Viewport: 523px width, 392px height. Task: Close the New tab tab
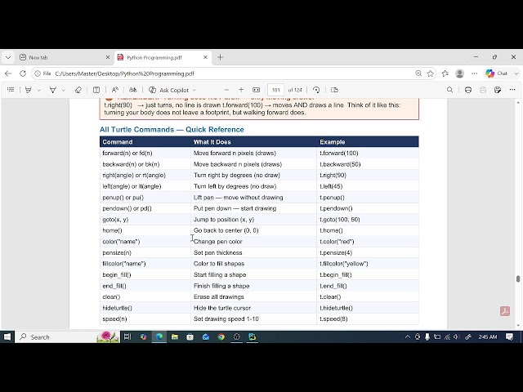coord(108,57)
